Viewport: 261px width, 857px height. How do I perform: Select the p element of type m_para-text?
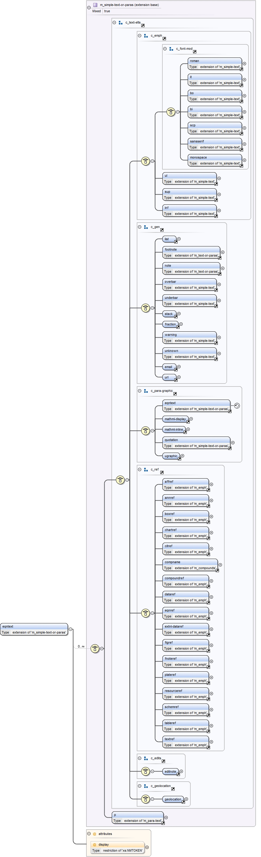coord(138,817)
